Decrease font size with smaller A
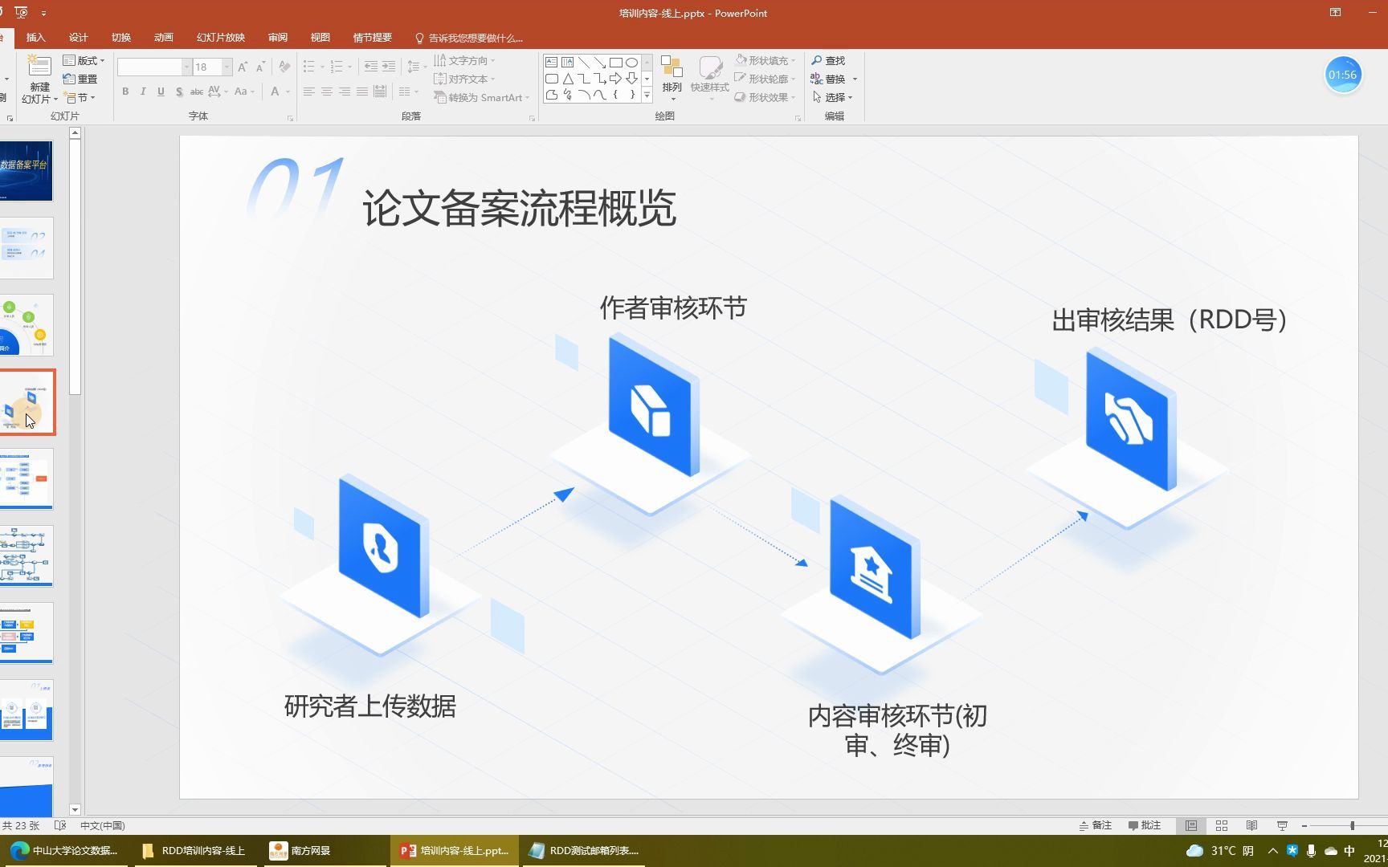The height and width of the screenshot is (867, 1388). click(260, 67)
